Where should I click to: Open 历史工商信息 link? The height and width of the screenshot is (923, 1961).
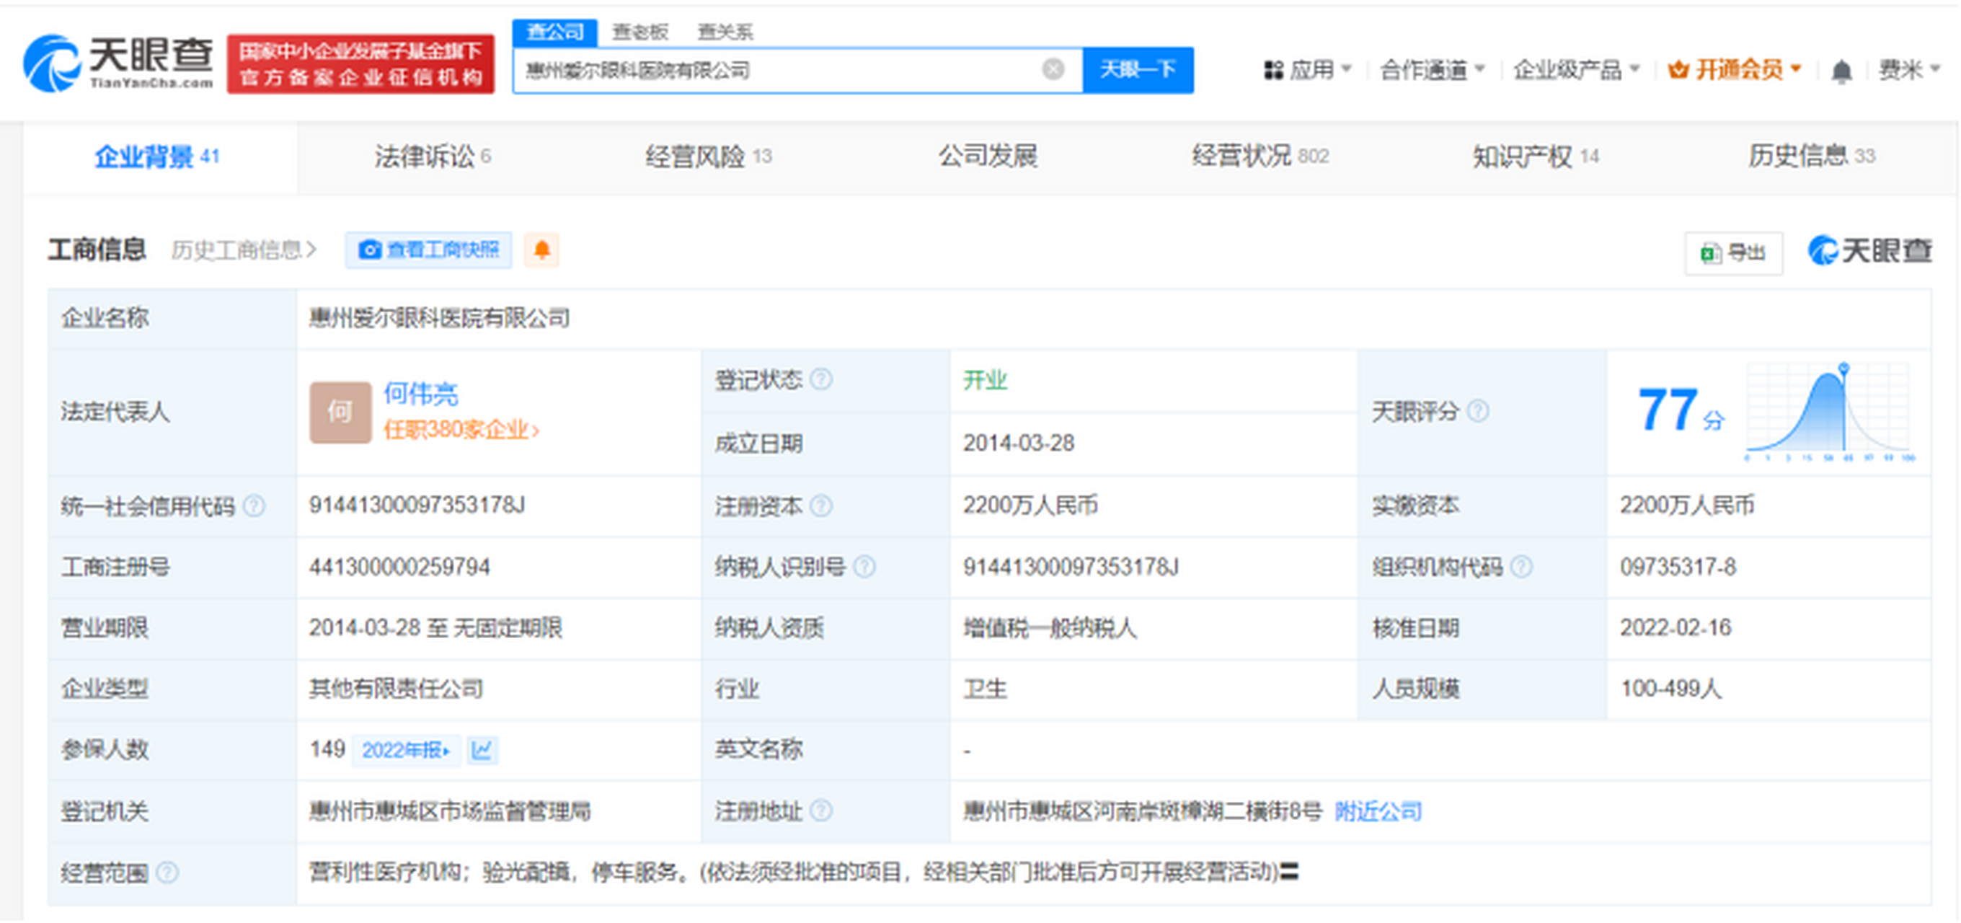[244, 249]
